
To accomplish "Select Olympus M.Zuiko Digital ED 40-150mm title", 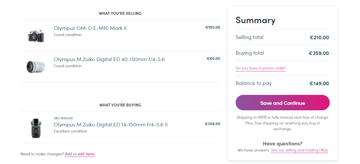I will point(109,59).
